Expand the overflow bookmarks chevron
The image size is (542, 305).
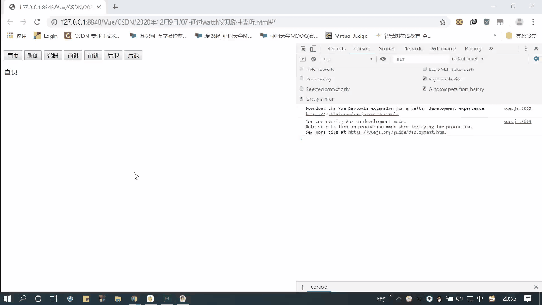pos(495,36)
